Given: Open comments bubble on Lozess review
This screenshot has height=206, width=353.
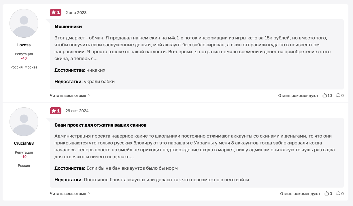Looking at the screenshot, I should pyautogui.click(x=338, y=96).
